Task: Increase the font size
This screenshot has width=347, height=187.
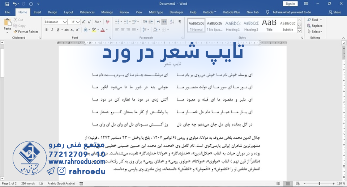Action: [x=83, y=22]
